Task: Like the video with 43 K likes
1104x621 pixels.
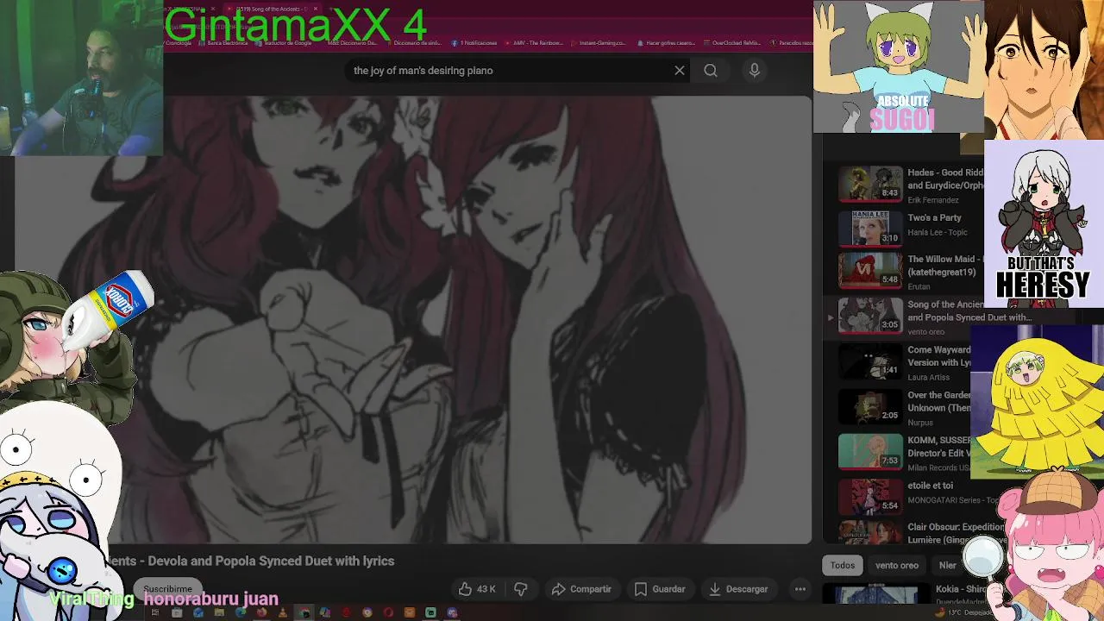Action: 477,589
